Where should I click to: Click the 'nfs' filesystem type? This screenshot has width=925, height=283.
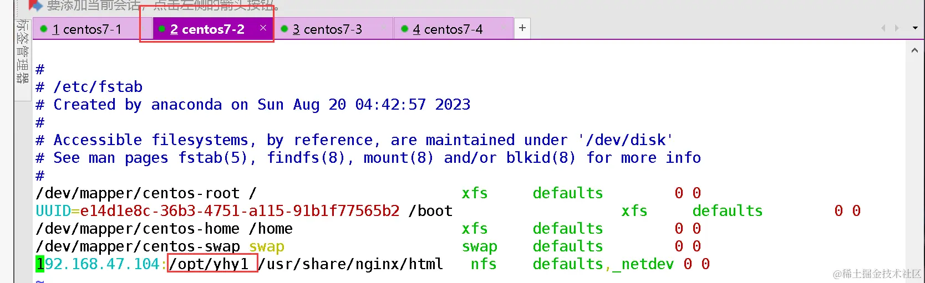tap(484, 264)
